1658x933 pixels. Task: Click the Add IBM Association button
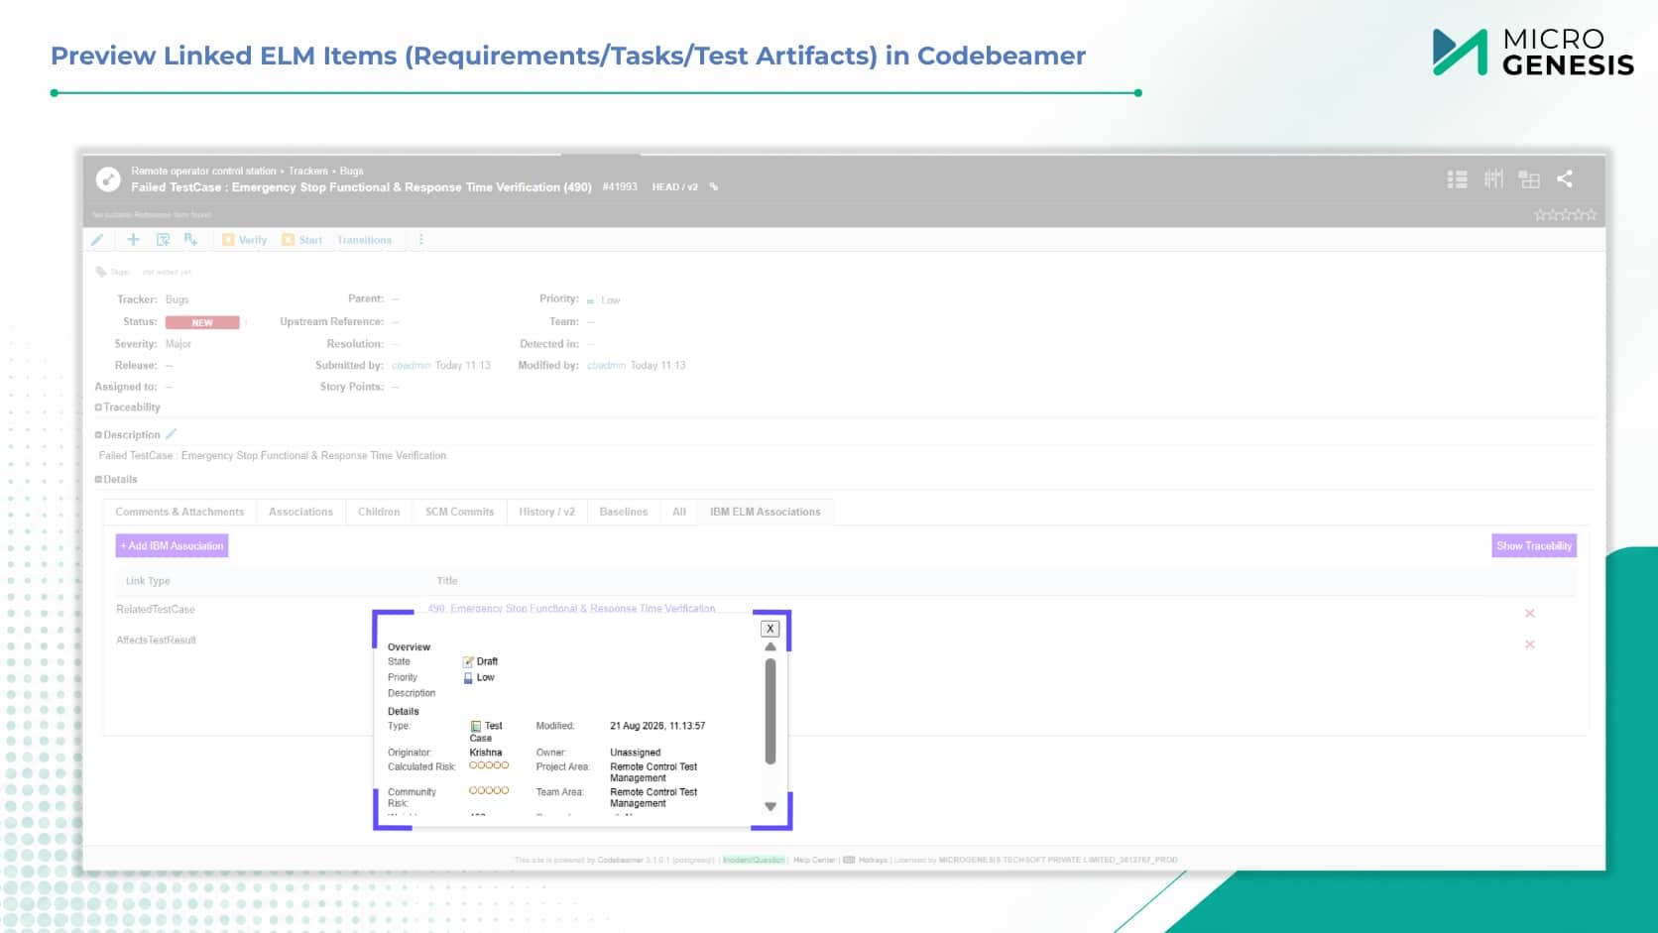(173, 546)
